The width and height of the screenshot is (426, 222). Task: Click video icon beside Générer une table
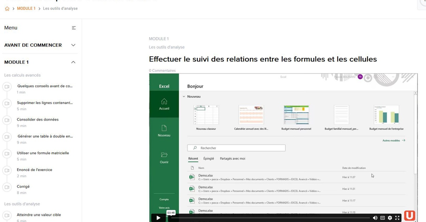click(x=7, y=137)
